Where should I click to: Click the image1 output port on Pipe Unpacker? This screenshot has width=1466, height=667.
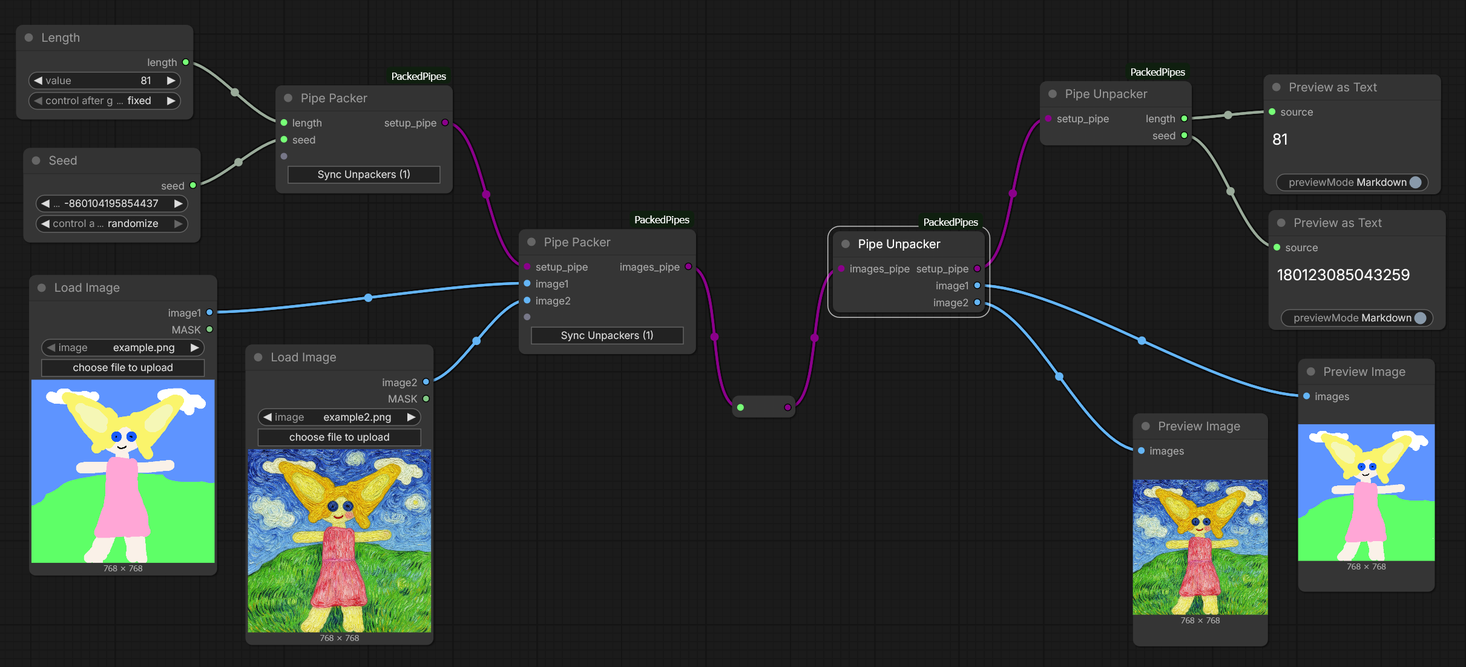pos(977,286)
